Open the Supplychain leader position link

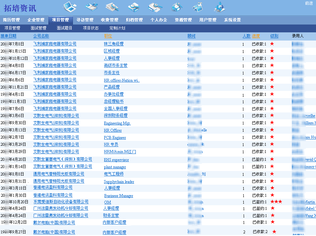119,182
